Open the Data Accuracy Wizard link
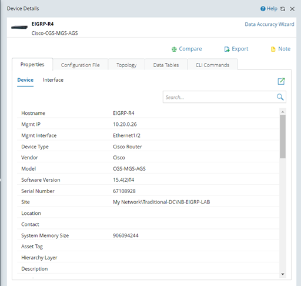The height and width of the screenshot is (286, 301). pyautogui.click(x=269, y=24)
